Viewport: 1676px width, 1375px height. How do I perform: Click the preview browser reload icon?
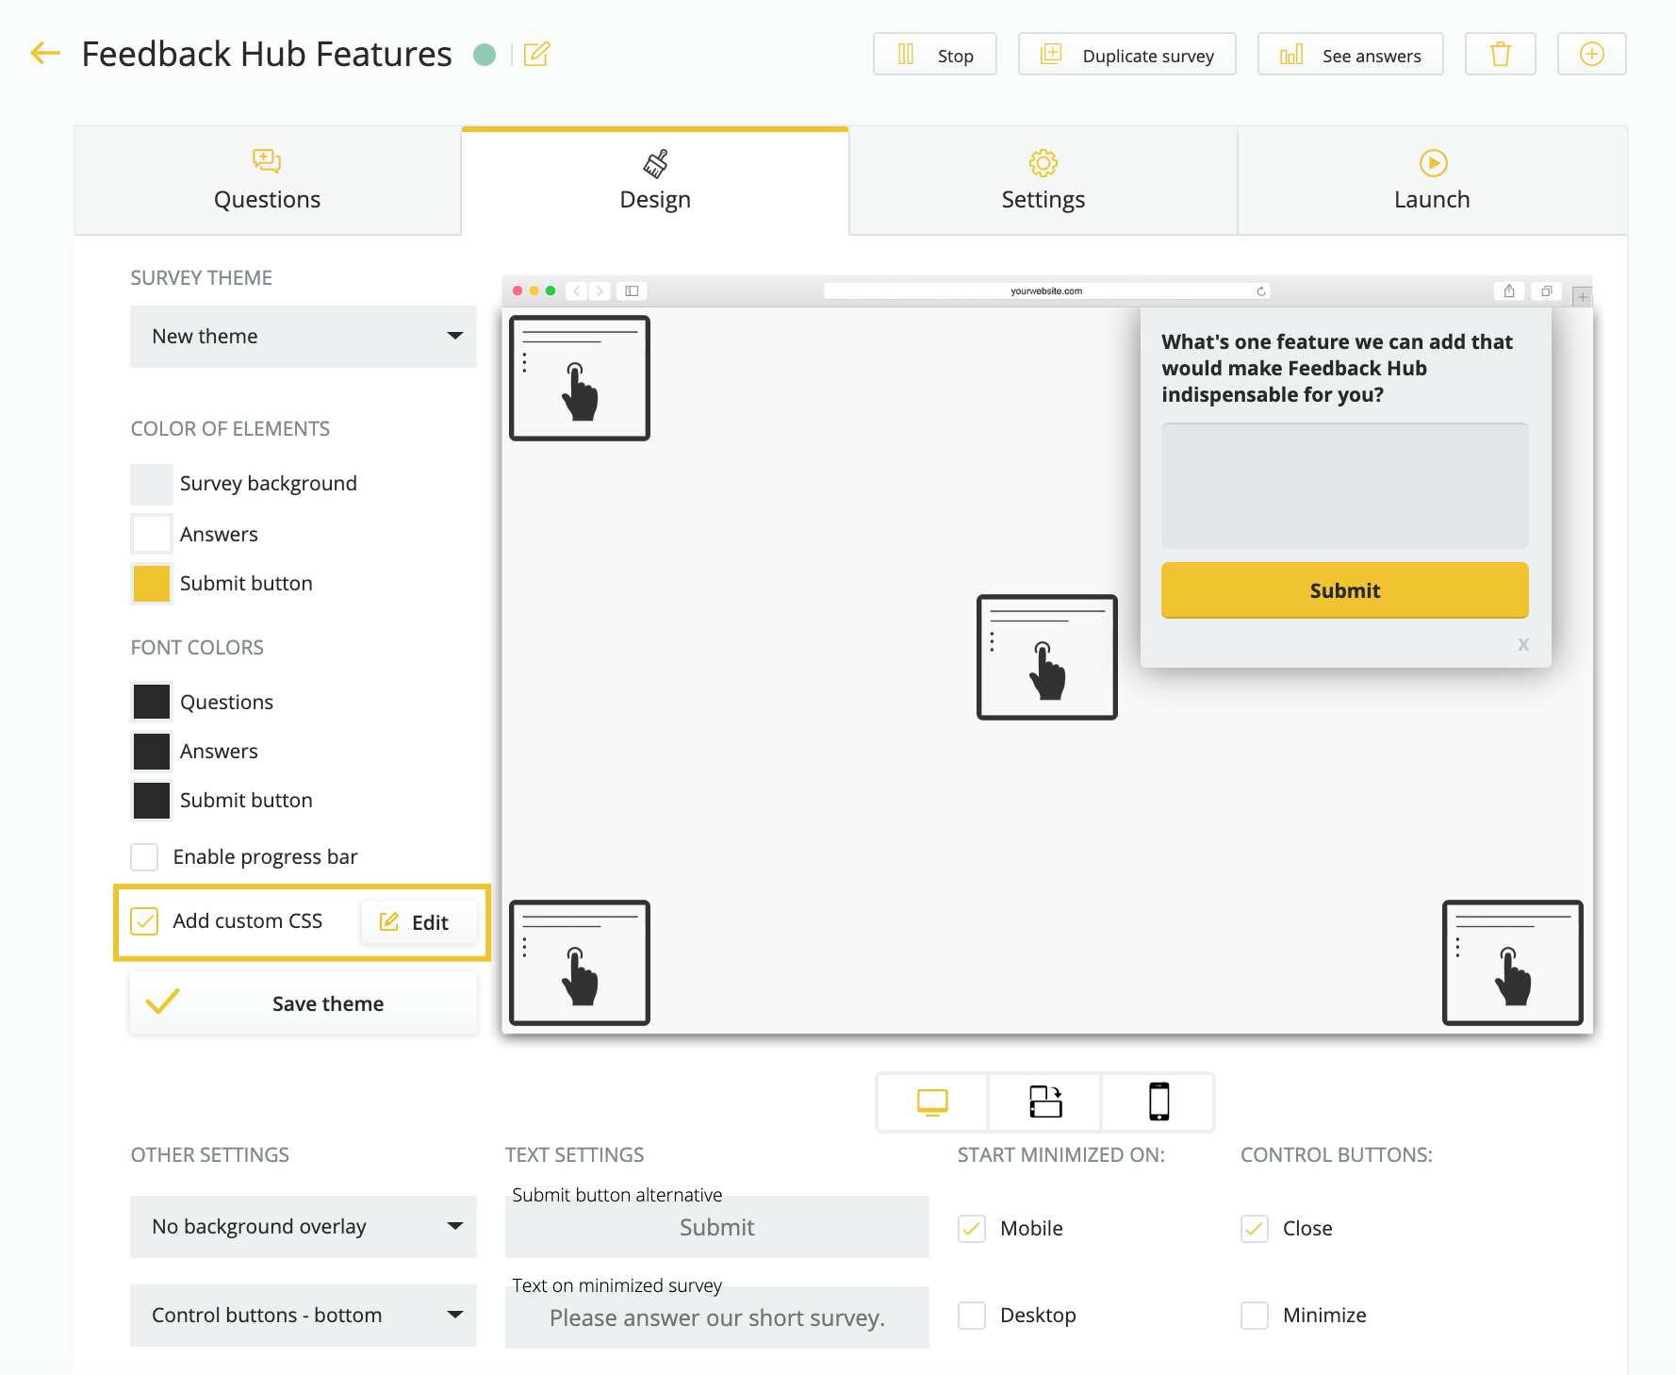1261,291
